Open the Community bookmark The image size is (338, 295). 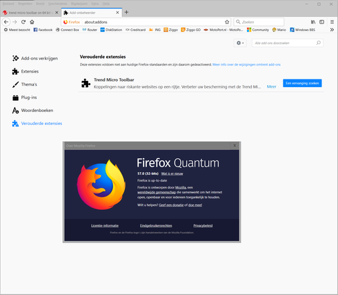click(x=258, y=30)
